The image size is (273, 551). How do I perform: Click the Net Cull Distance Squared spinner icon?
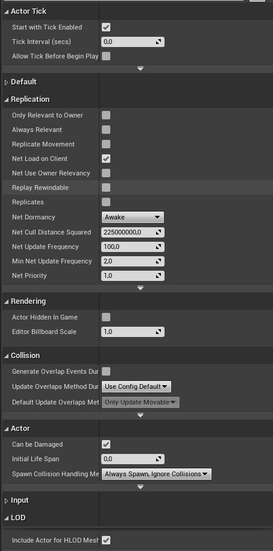coord(159,232)
